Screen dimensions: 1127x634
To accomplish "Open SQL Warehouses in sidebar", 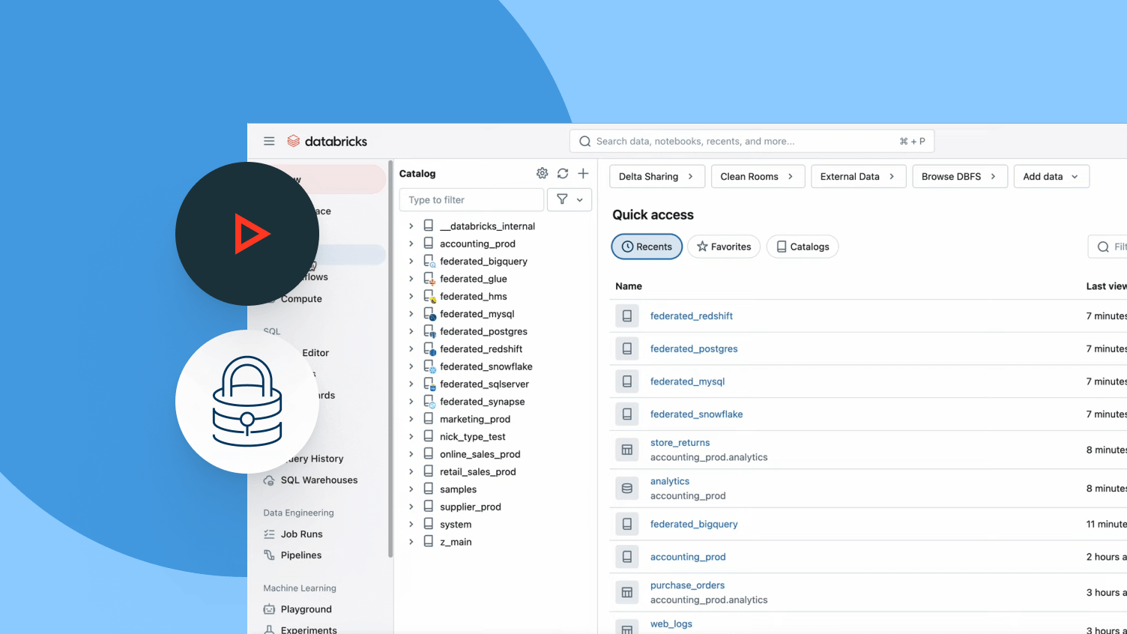I will (318, 480).
